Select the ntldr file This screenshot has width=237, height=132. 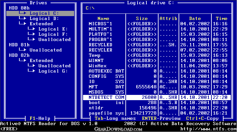(x=96, y=108)
